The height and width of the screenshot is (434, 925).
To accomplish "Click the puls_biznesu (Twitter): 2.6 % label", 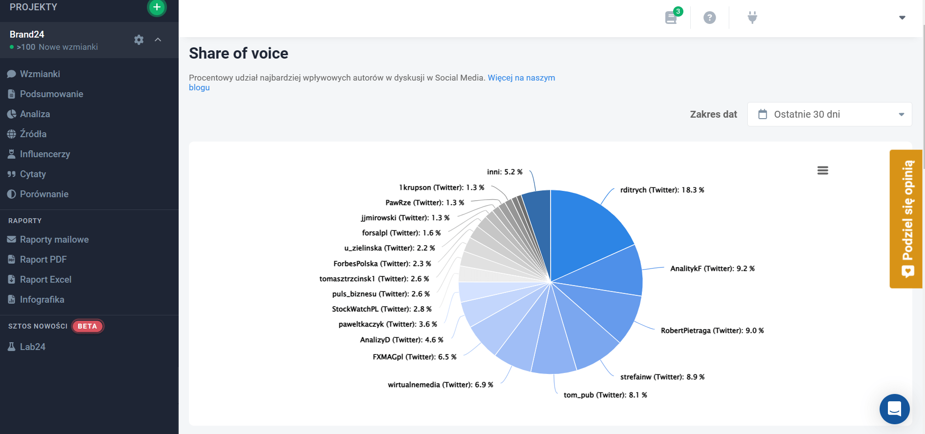I will tap(381, 294).
